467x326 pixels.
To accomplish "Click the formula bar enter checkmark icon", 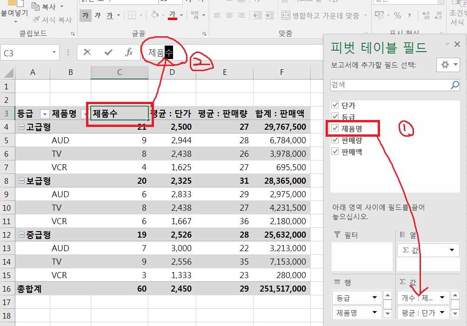I will pos(108,53).
